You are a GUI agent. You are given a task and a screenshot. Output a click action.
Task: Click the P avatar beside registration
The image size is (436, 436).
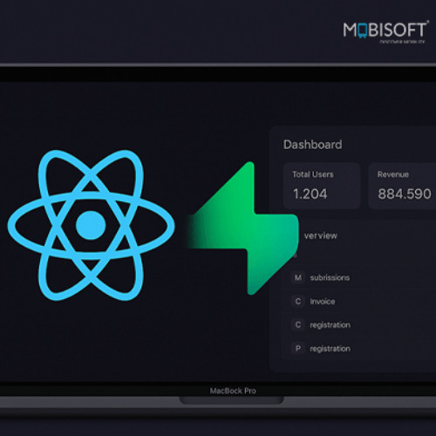pos(298,348)
